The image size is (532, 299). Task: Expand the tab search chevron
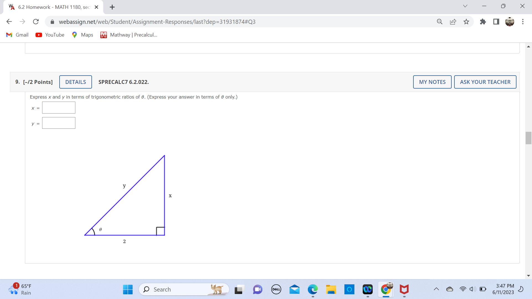465,6
